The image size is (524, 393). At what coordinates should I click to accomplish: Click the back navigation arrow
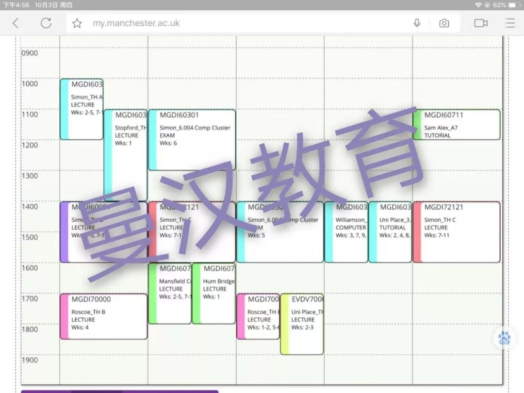[x=15, y=23]
